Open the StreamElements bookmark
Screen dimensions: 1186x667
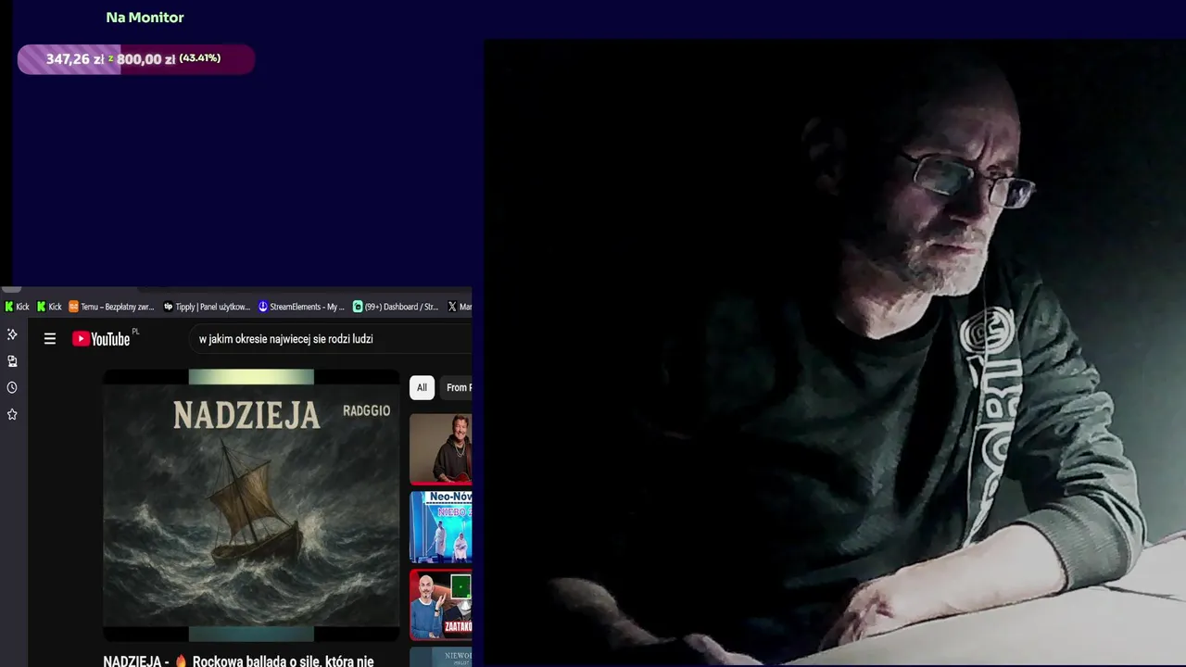pos(301,307)
